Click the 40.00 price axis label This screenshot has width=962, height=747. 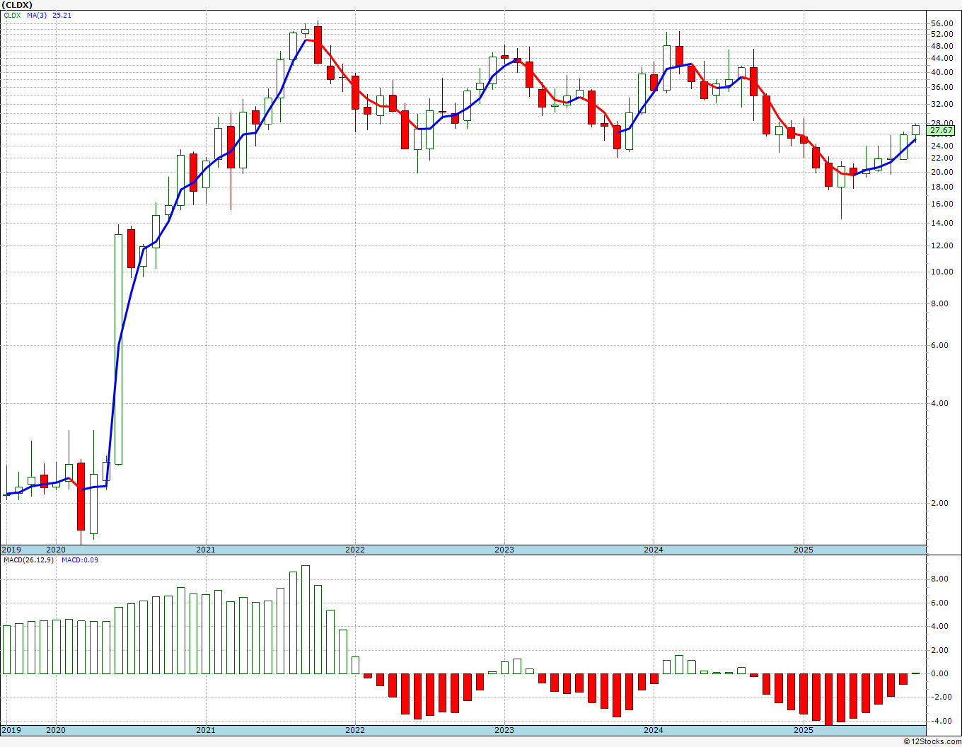941,73
